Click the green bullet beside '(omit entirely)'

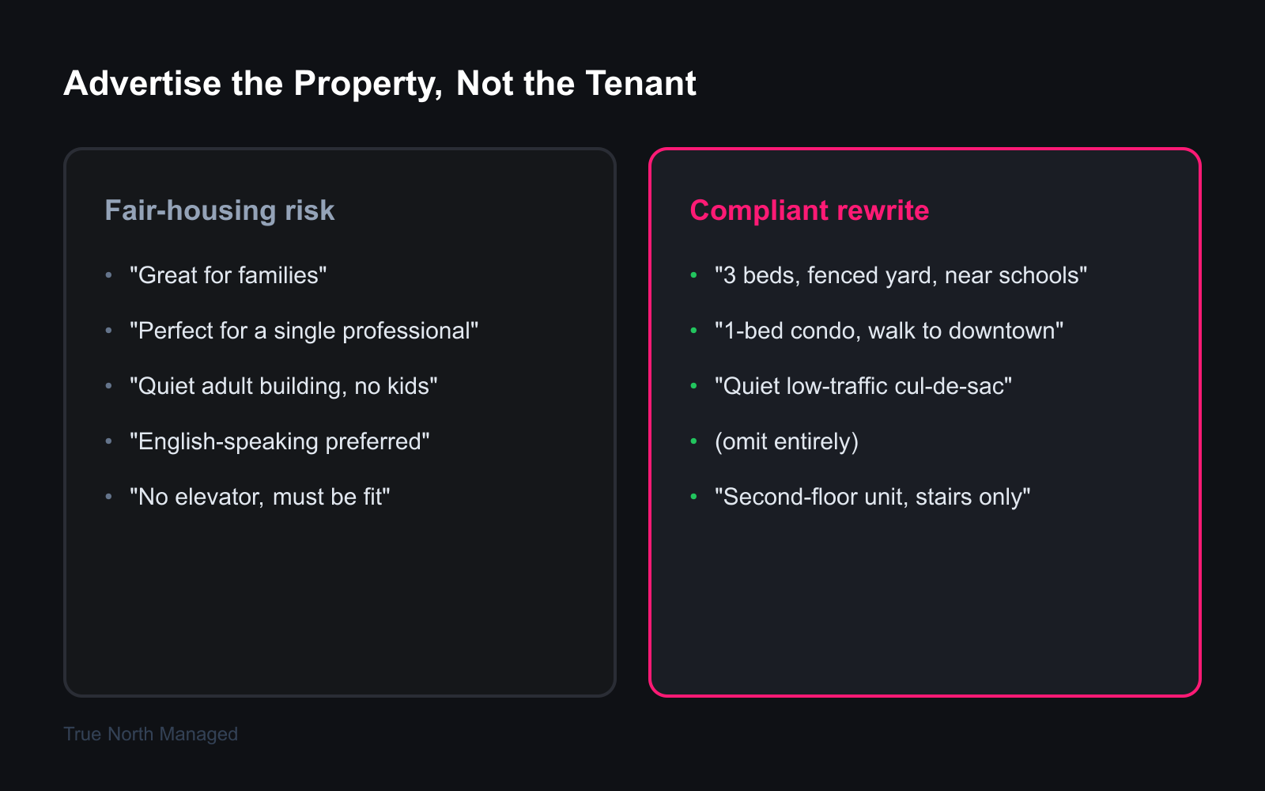tap(694, 441)
